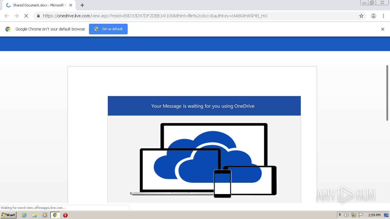Screen dimensions: 390x219
Task: Restore down the Chrome window
Action: 372,3
